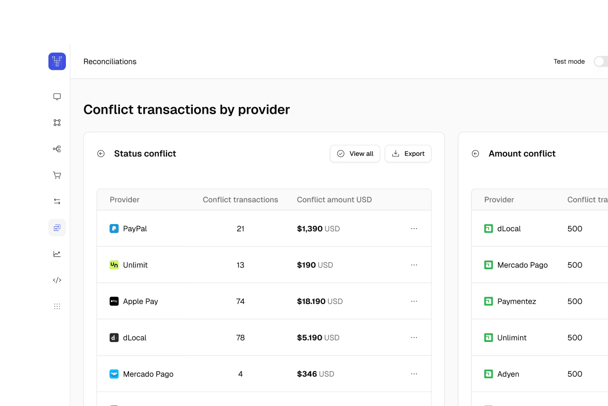This screenshot has width=608, height=406.
Task: Click green logo beside Unlimint
Action: pyautogui.click(x=489, y=337)
